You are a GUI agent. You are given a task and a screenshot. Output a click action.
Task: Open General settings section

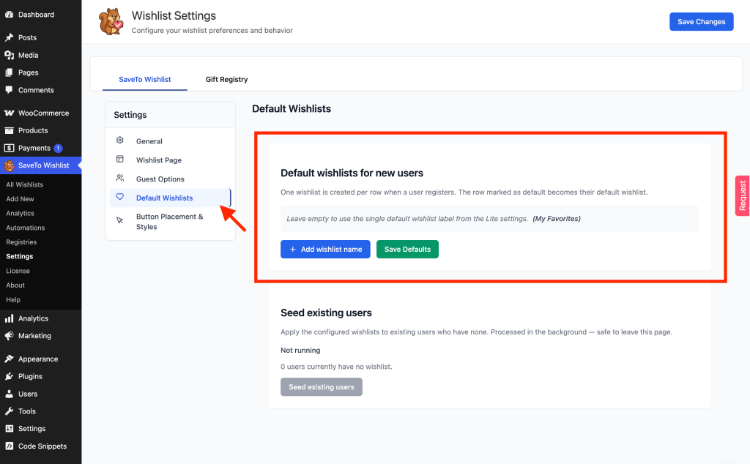(x=170, y=141)
